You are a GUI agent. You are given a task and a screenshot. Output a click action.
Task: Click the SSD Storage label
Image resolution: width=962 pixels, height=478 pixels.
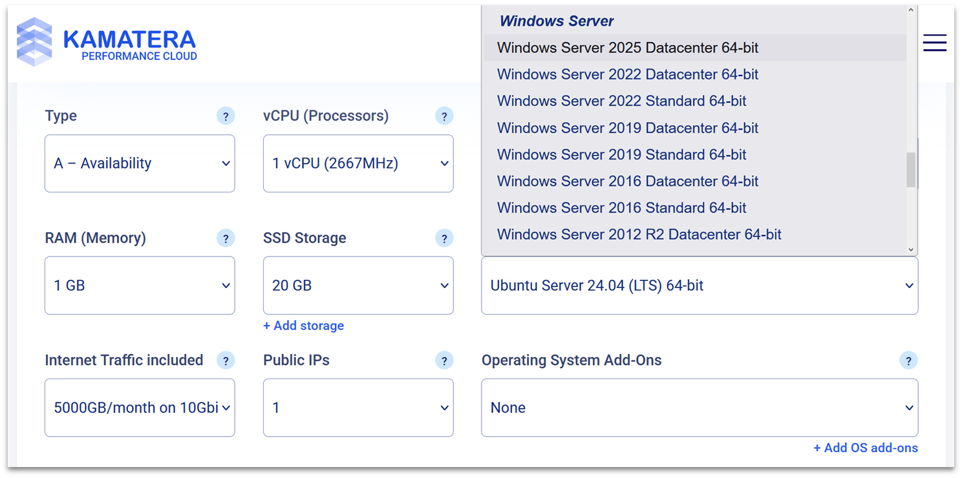tap(305, 238)
